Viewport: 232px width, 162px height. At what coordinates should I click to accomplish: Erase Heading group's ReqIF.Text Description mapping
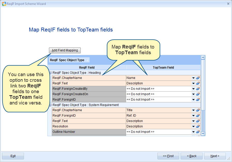pos(198,83)
